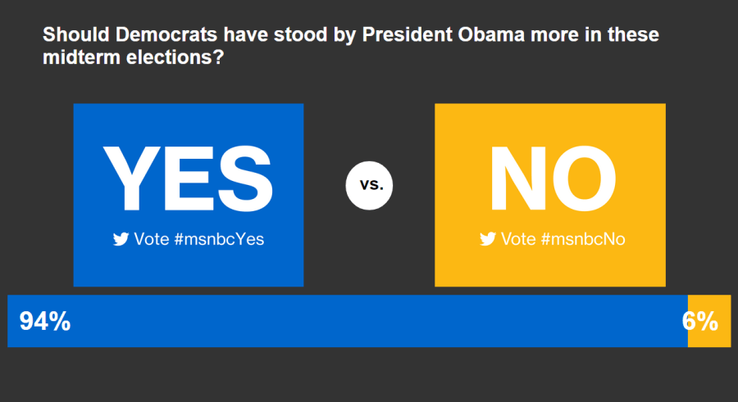Click the letter O in NO
This screenshot has height=402, width=738.
coord(584,178)
